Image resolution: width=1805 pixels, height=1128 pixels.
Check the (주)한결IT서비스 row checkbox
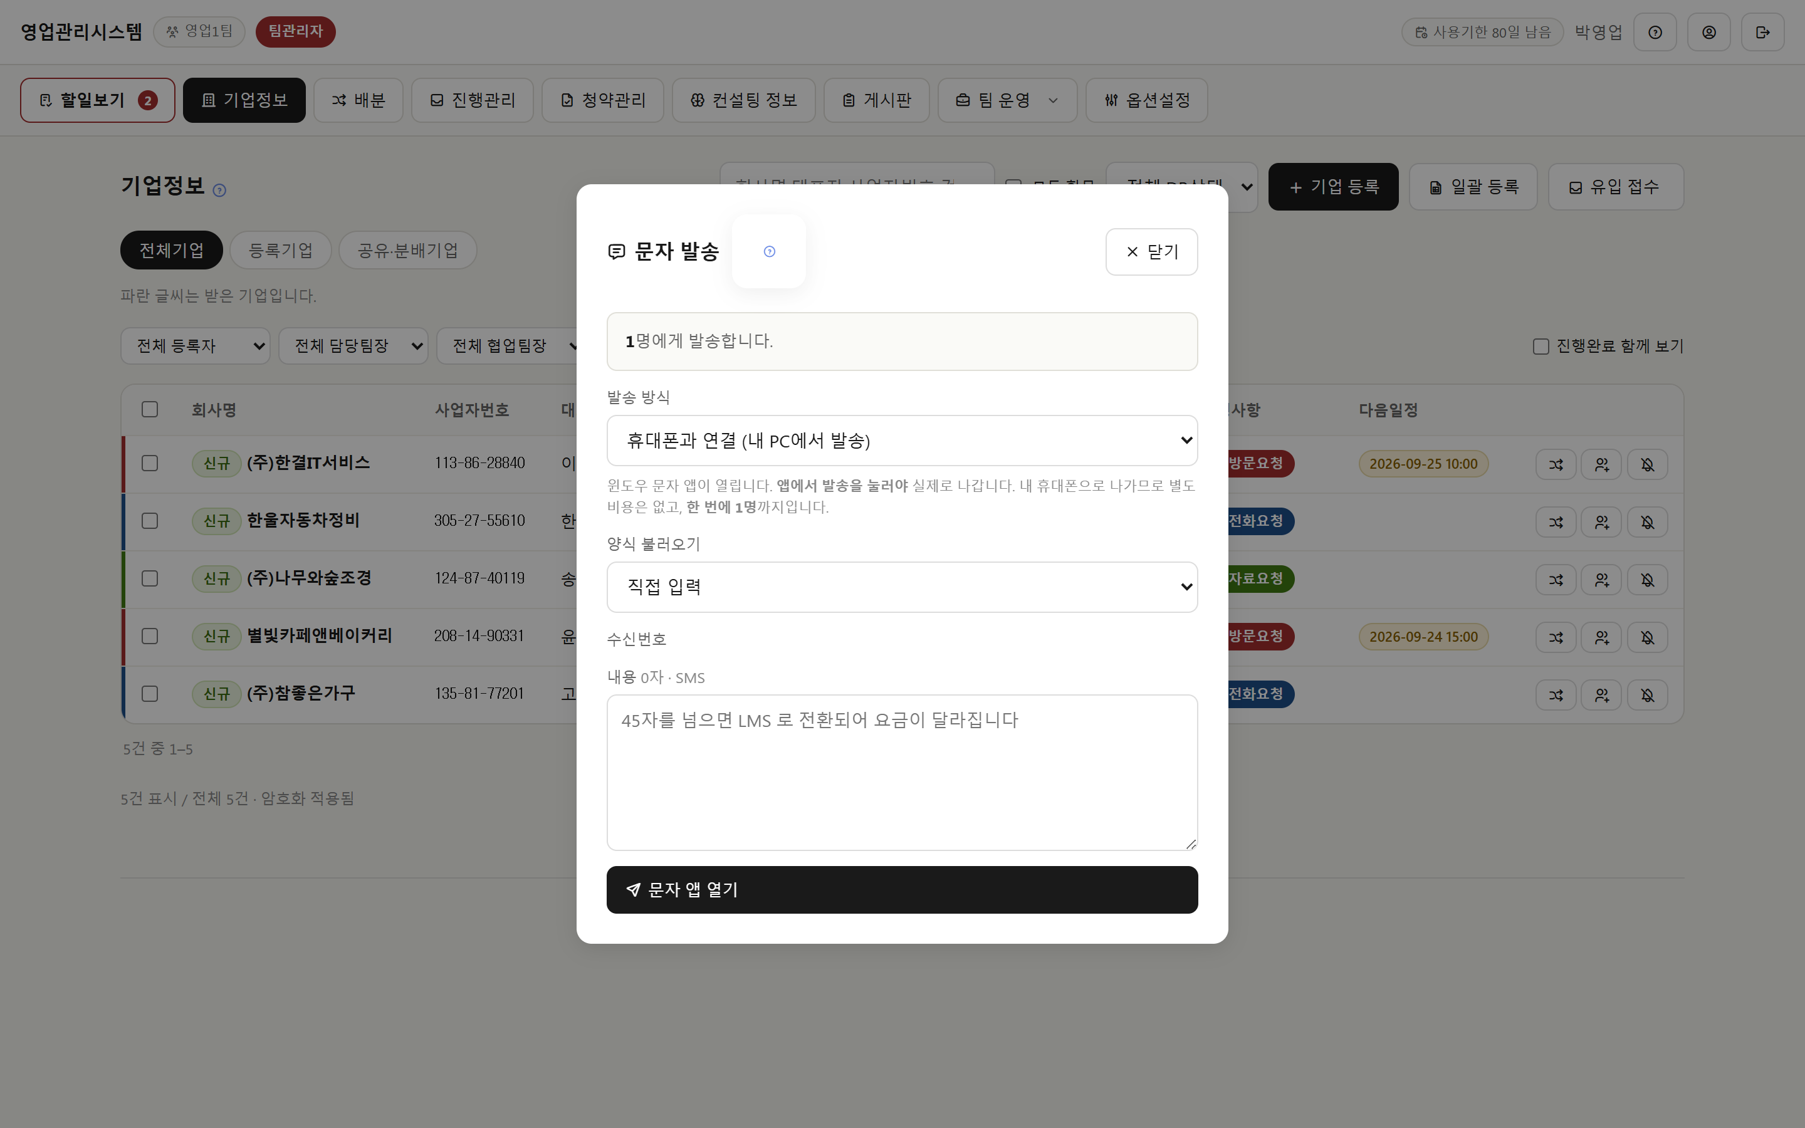point(150,463)
